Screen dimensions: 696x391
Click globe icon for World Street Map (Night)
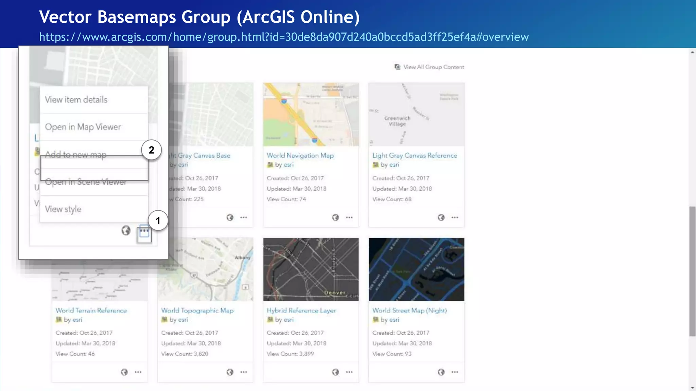(x=441, y=372)
